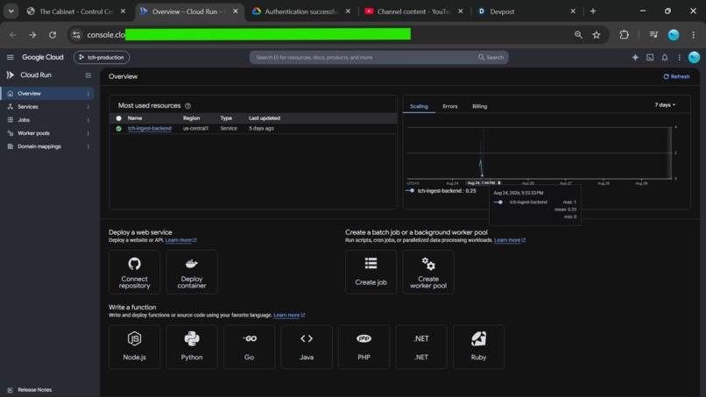
Task: Activate Cloud Shell terminal icon
Action: click(x=650, y=57)
